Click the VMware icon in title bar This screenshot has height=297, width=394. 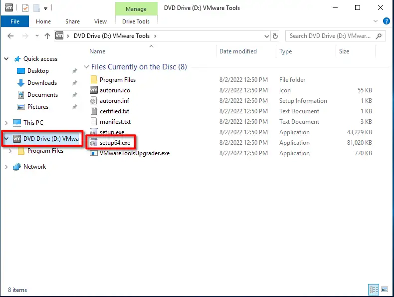tap(9, 8)
